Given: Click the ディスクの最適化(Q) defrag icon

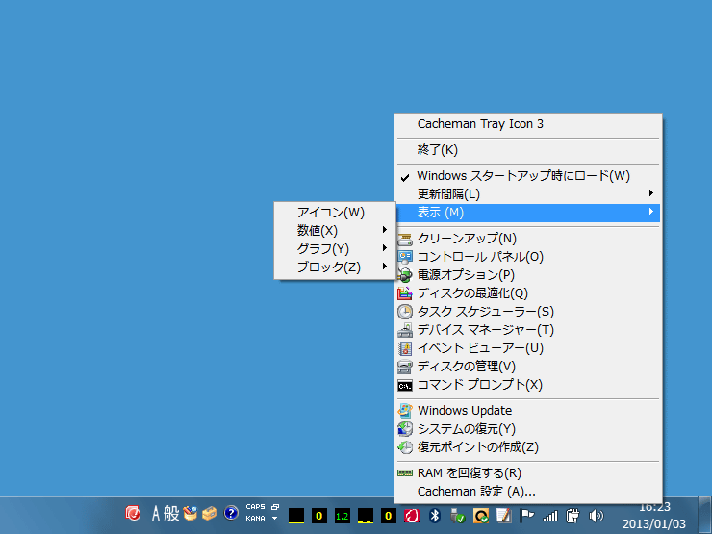Looking at the screenshot, I should click(404, 293).
